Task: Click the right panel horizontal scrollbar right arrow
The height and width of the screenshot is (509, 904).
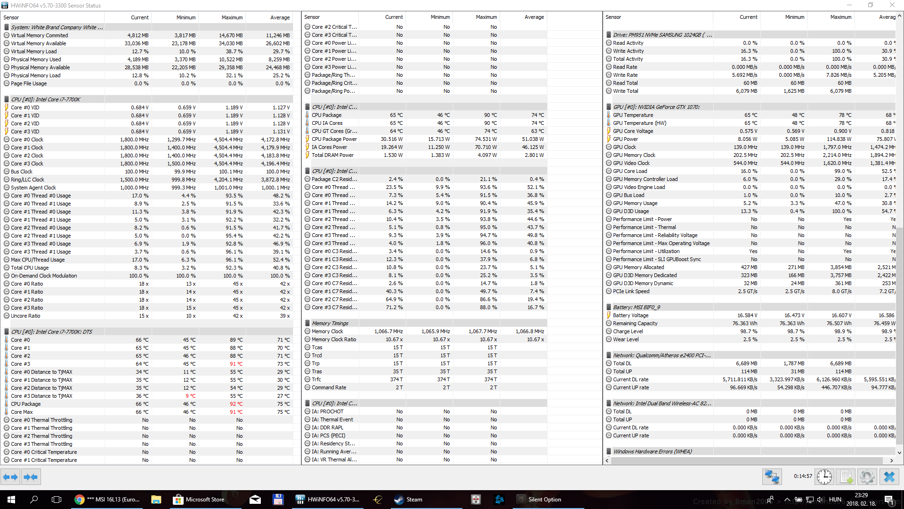Action: (x=891, y=460)
